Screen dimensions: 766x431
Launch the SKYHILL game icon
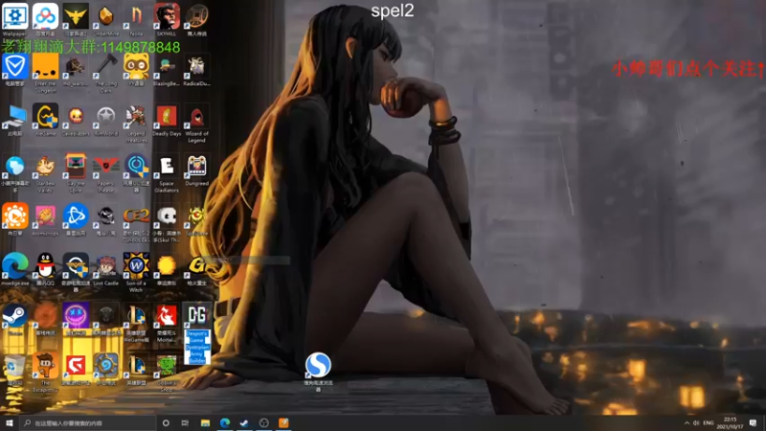coord(166,18)
